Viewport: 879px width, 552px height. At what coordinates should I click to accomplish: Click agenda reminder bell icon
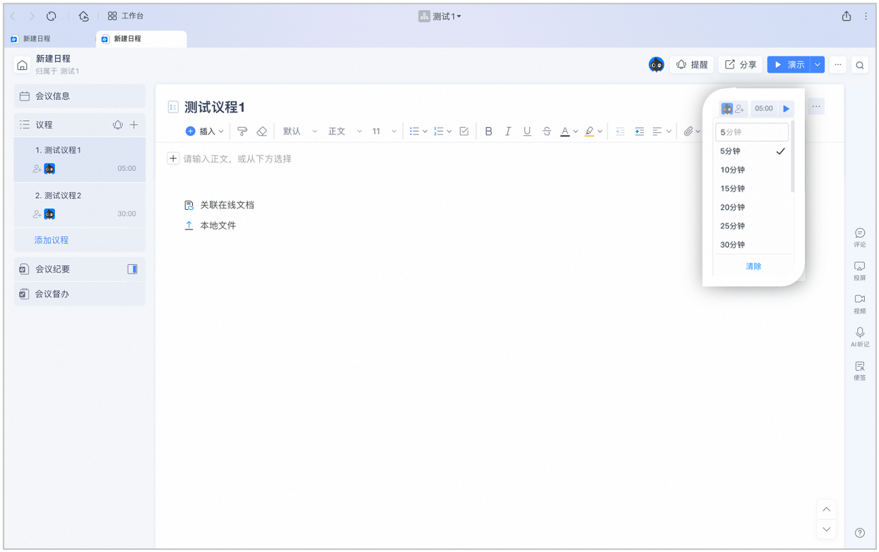[x=118, y=125]
